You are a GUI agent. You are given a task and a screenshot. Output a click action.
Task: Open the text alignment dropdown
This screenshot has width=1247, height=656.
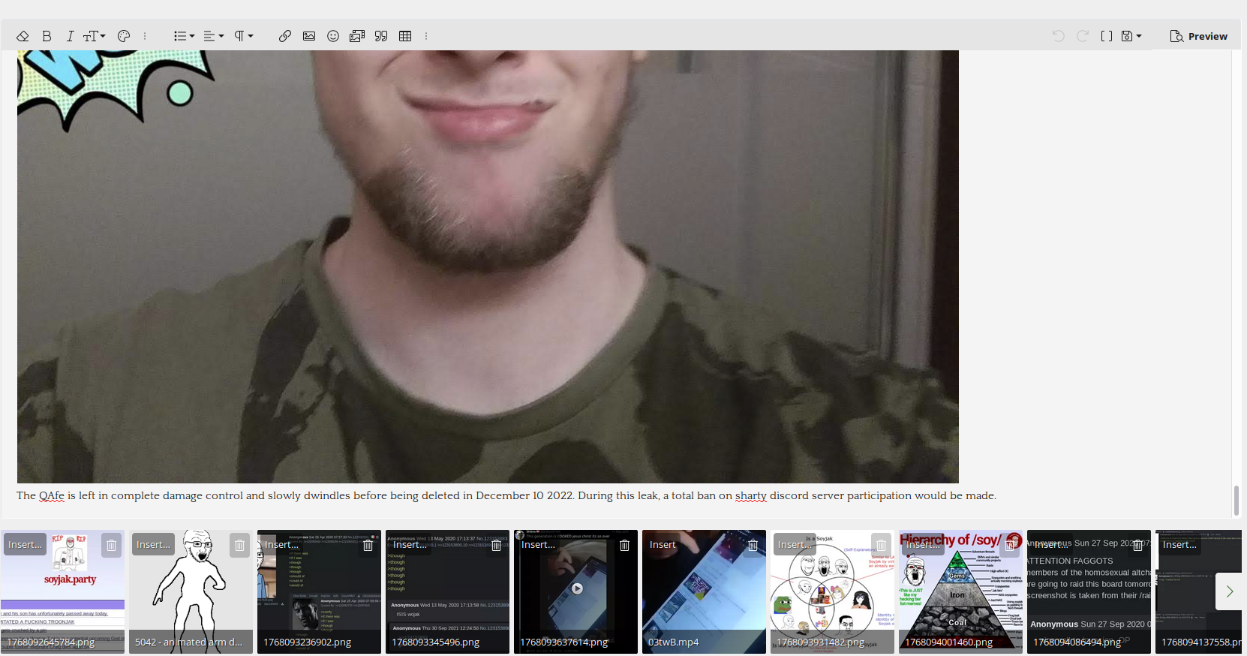pos(213,36)
